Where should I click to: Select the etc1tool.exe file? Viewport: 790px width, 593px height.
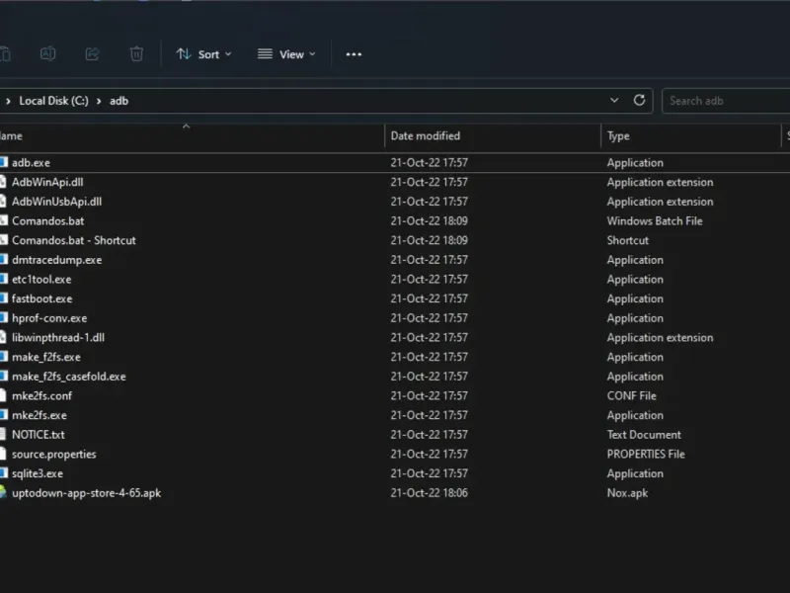tap(41, 280)
